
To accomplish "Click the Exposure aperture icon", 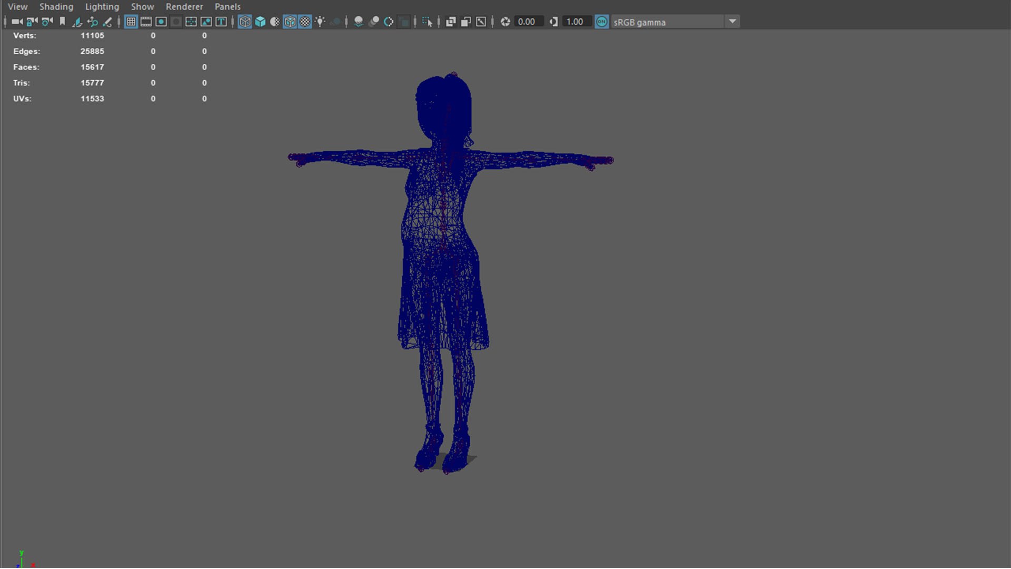I will tap(506, 22).
